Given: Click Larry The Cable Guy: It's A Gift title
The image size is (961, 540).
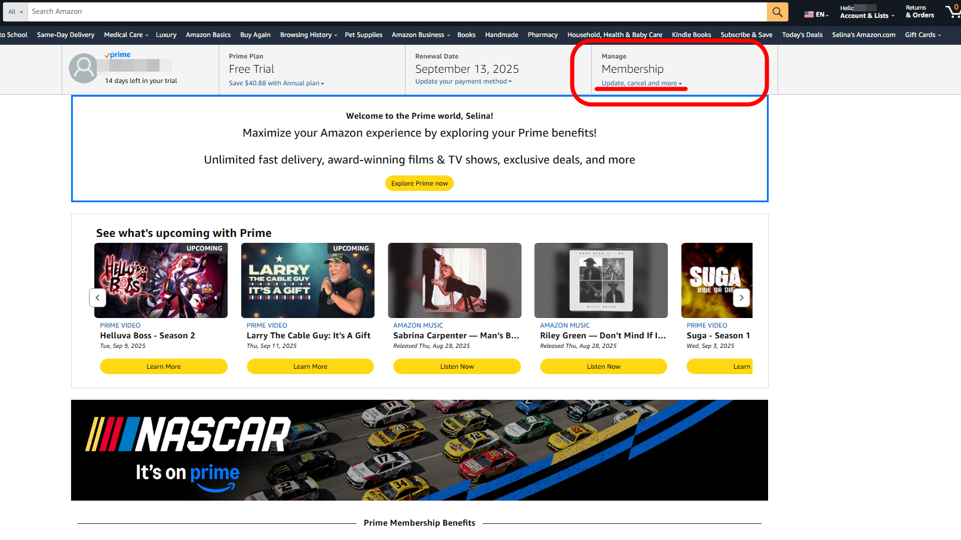Looking at the screenshot, I should coord(309,336).
